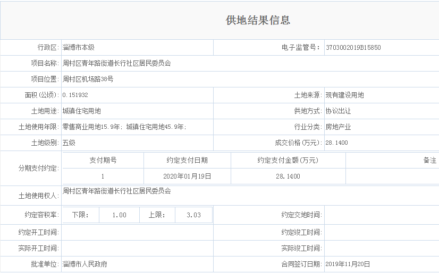The image size is (439, 274).
Task: Select the 电子监管号 value 3703002019B15850
Action: click(353, 48)
